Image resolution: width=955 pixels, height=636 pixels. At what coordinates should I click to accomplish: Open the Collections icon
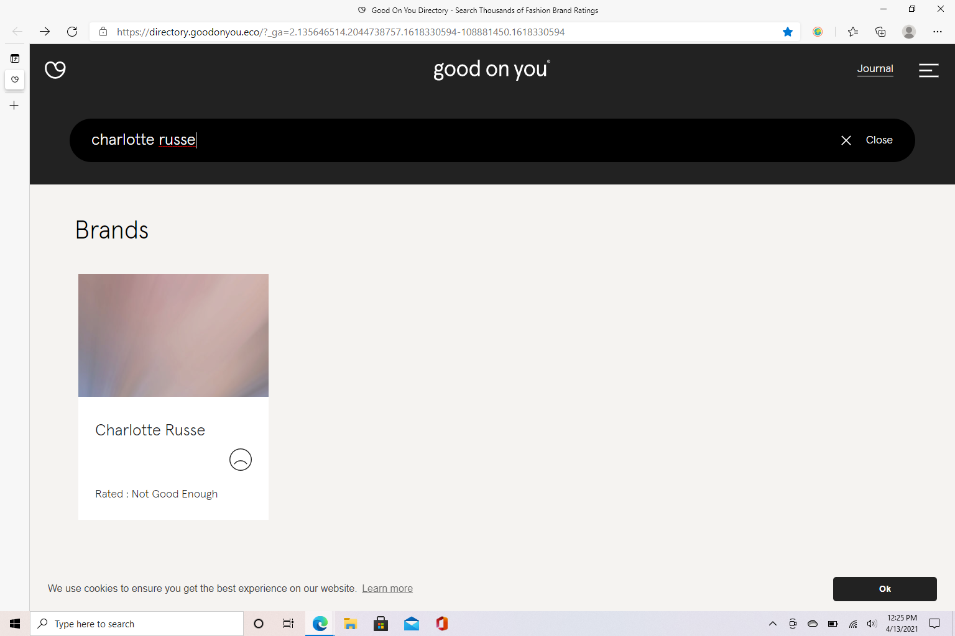pos(880,32)
